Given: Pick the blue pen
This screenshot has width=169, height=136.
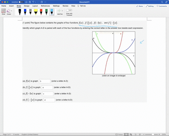Looking at the screenshot, I should [x=25, y=12].
